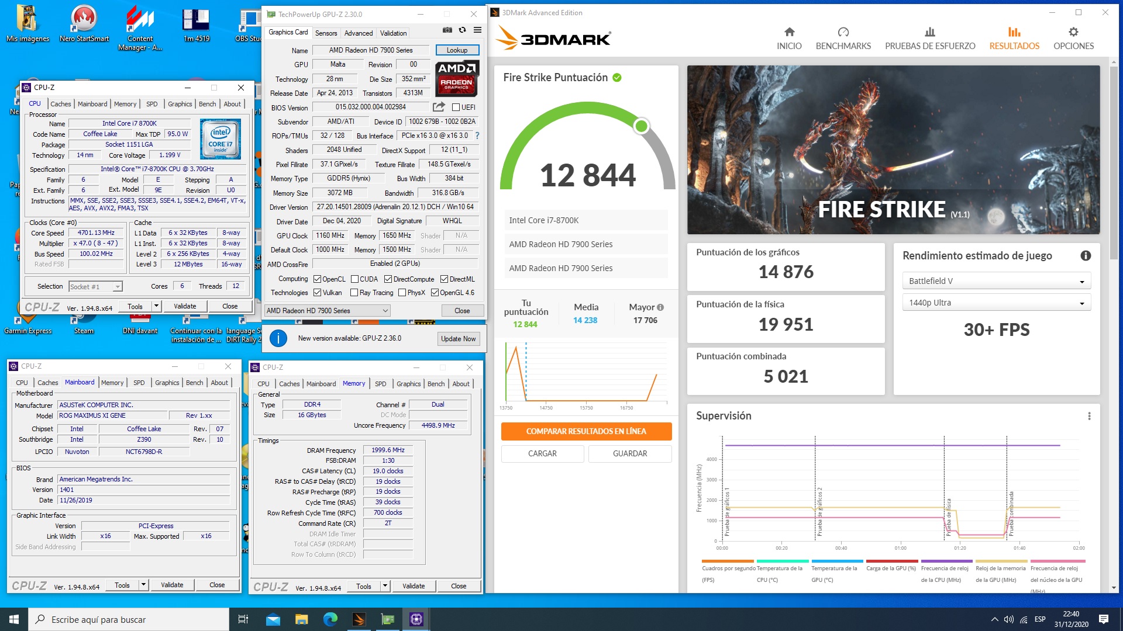Click score gauge indicator knob in 3DMark
Viewport: 1123px width, 631px height.
pyautogui.click(x=642, y=126)
